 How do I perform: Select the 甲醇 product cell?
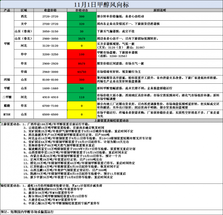point(7,44)
